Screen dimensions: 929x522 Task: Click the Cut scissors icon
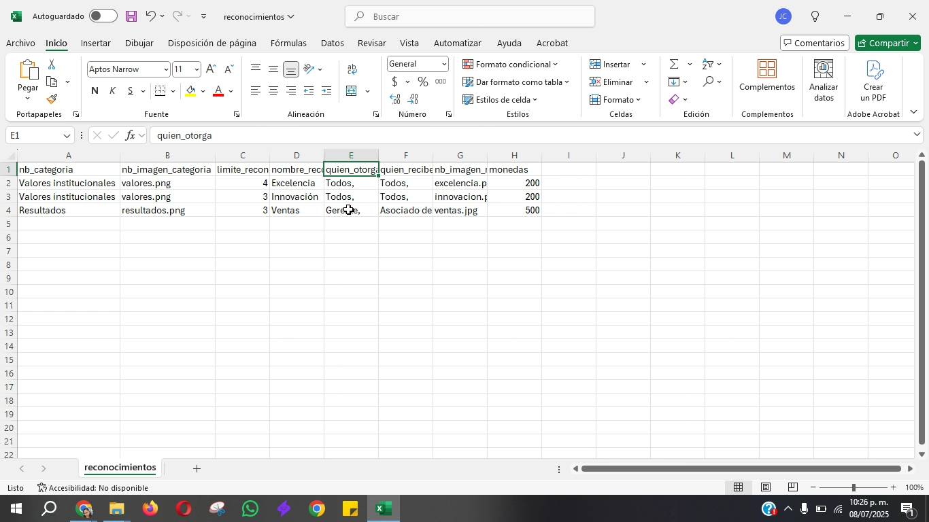52,65
